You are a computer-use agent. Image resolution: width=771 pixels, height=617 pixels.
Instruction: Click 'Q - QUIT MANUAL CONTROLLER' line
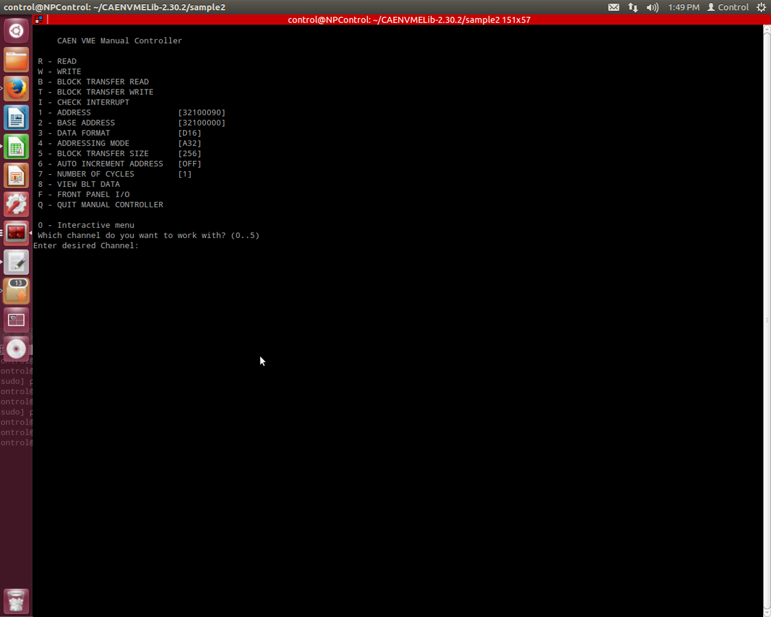click(100, 204)
